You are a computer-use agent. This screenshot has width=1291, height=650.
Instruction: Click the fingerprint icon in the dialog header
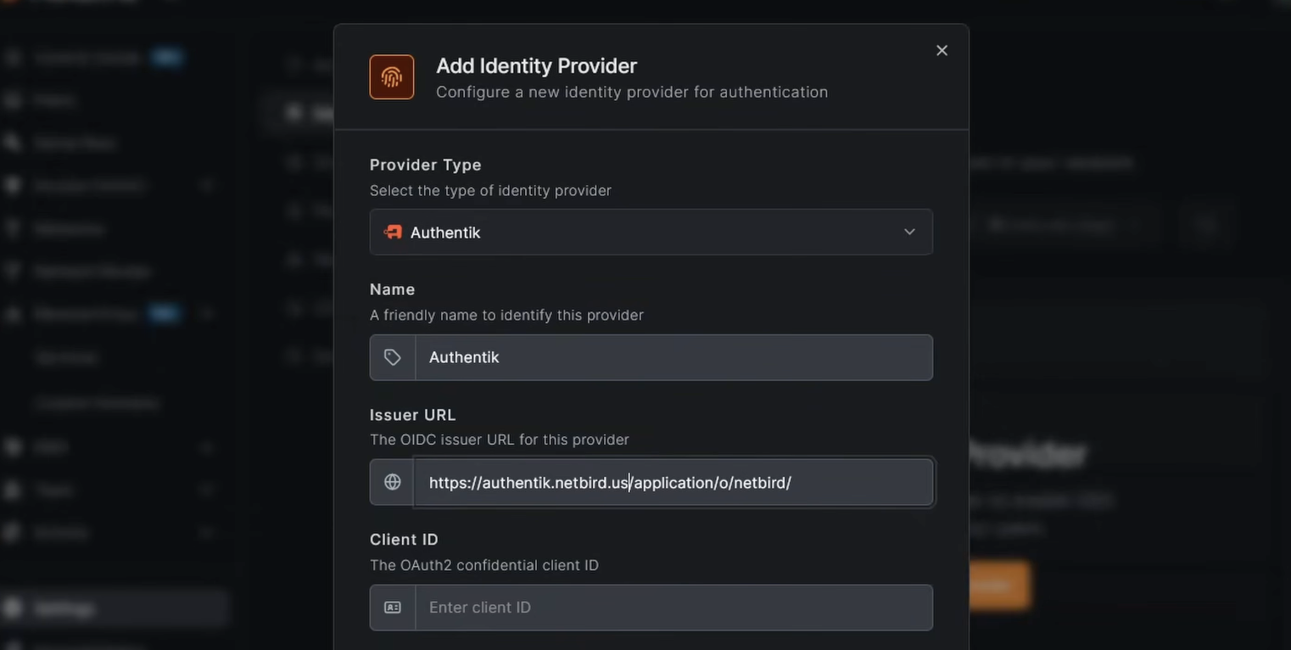391,76
